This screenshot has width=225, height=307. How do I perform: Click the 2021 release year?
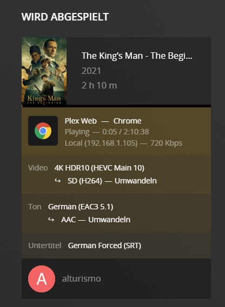pyautogui.click(x=91, y=71)
